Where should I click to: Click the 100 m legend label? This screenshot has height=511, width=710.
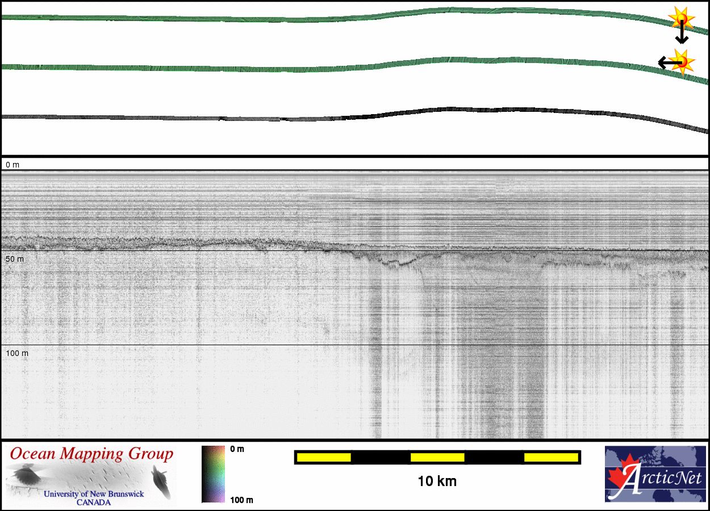(x=241, y=500)
